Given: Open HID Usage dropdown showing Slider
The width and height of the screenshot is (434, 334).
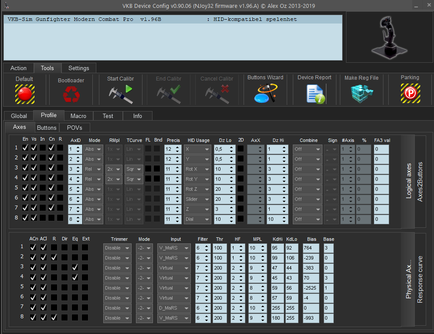Looking at the screenshot, I should click(x=197, y=199).
